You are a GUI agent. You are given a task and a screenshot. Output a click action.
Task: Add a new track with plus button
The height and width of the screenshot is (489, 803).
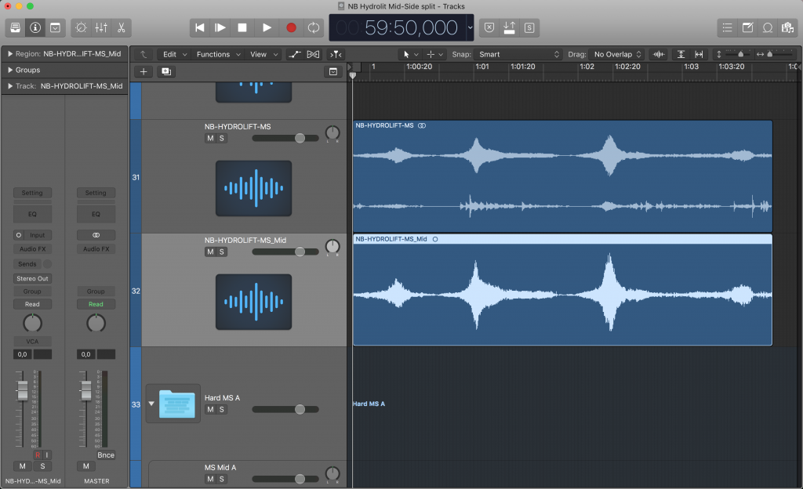click(144, 71)
